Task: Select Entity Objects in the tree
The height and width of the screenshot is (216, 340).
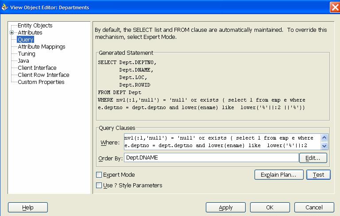Action: pos(35,26)
